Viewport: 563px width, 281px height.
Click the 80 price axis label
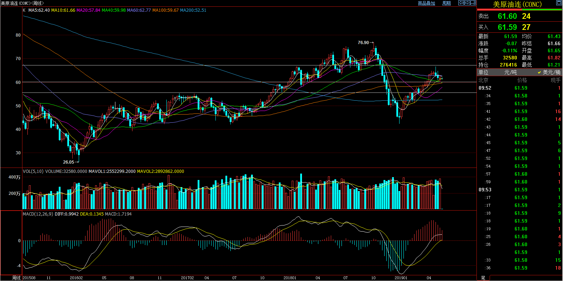[18, 35]
